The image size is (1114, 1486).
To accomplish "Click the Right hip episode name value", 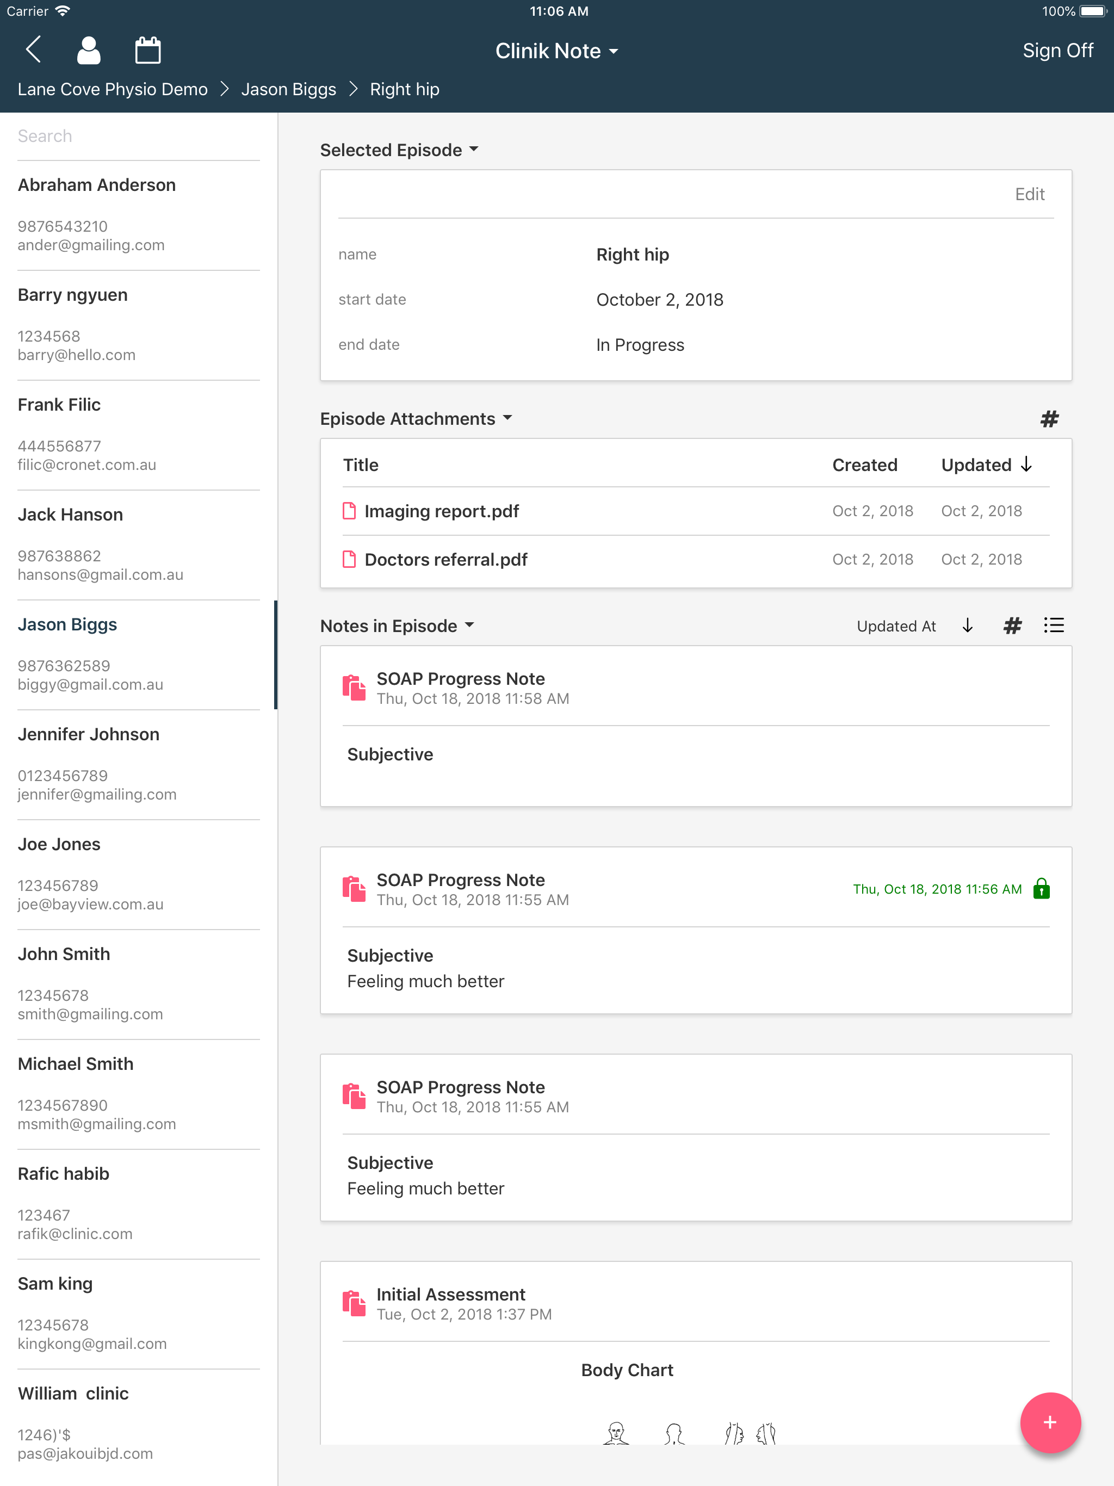I will 632,255.
